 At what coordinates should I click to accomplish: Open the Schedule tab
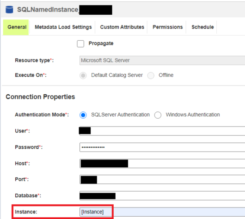point(202,27)
